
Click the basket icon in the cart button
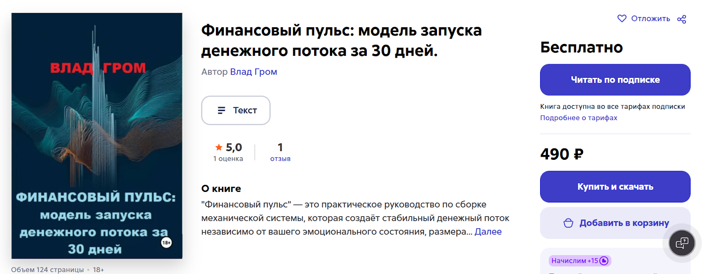pos(568,223)
